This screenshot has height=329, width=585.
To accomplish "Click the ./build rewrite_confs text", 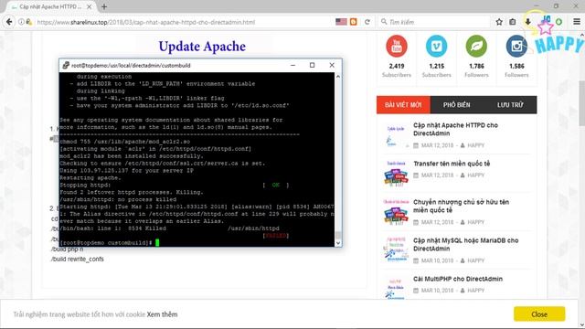I will [77, 259].
